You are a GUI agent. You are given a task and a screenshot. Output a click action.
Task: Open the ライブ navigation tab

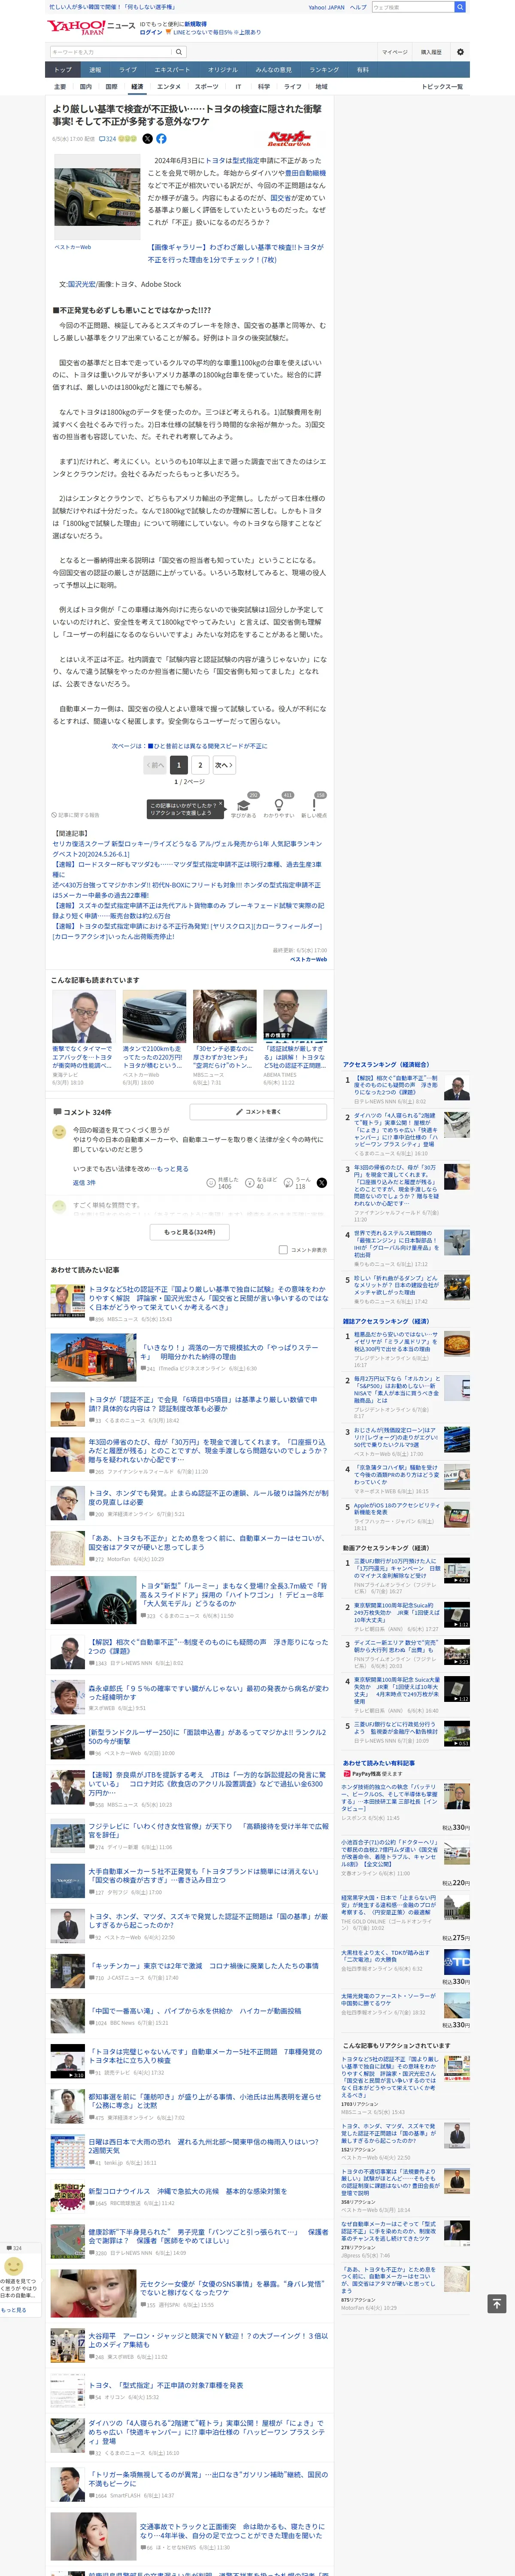(x=128, y=70)
